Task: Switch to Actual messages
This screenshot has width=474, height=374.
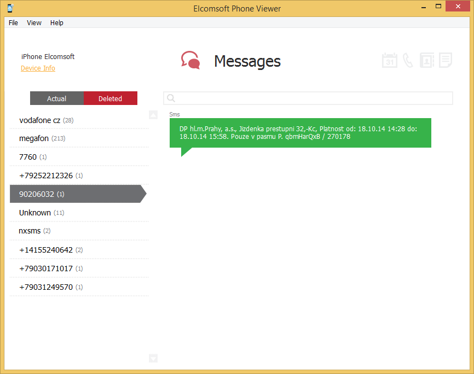Action: click(x=57, y=98)
